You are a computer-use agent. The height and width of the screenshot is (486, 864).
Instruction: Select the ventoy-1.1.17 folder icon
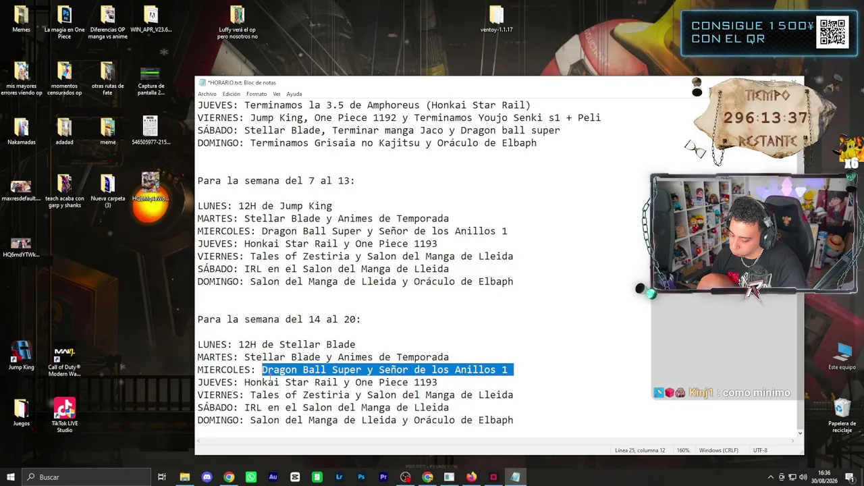pyautogui.click(x=496, y=19)
